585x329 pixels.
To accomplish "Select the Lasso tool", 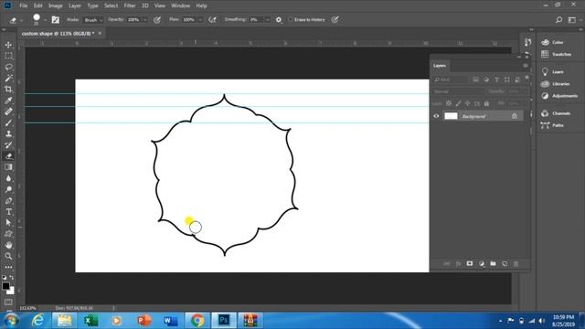I will (x=8, y=67).
